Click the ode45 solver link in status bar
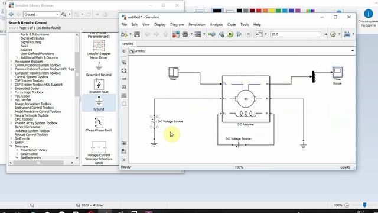 click(345, 167)
